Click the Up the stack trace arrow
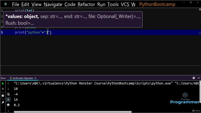Image resolution: width=201 pixels, height=113 pixels. point(8,84)
